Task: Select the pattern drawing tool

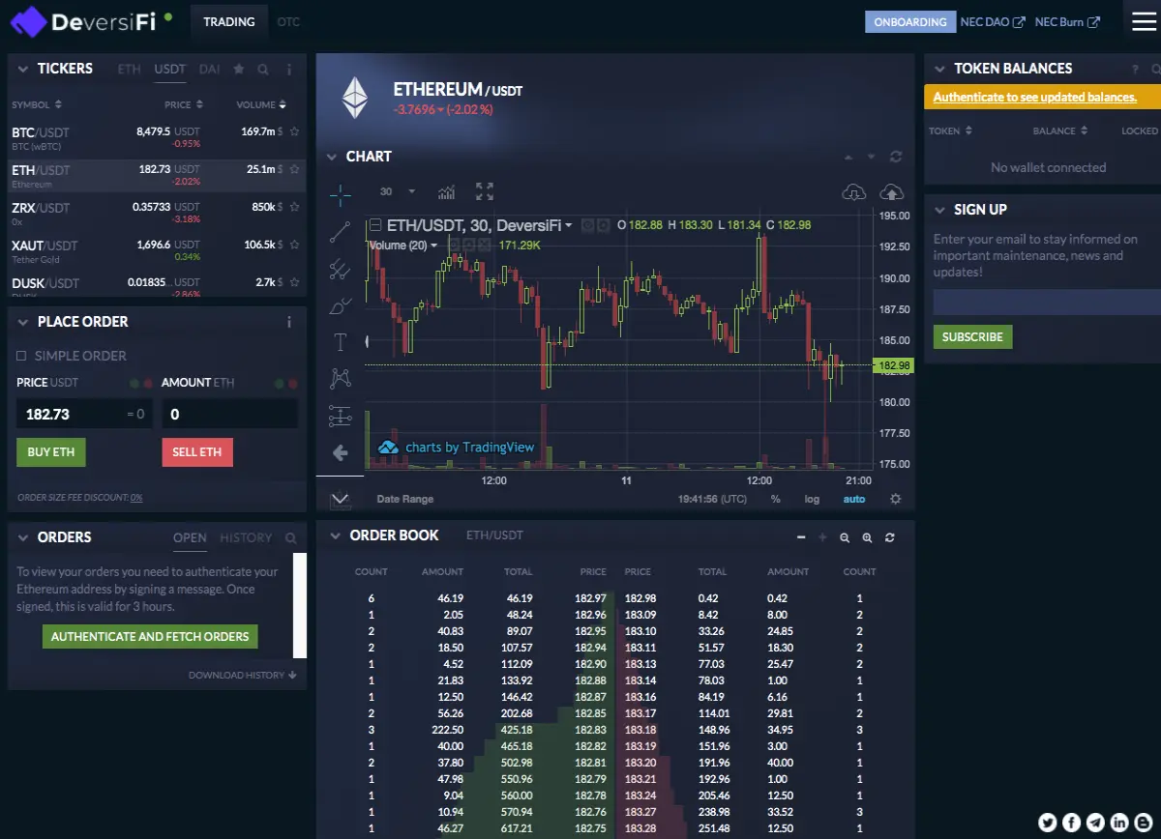Action: point(340,379)
